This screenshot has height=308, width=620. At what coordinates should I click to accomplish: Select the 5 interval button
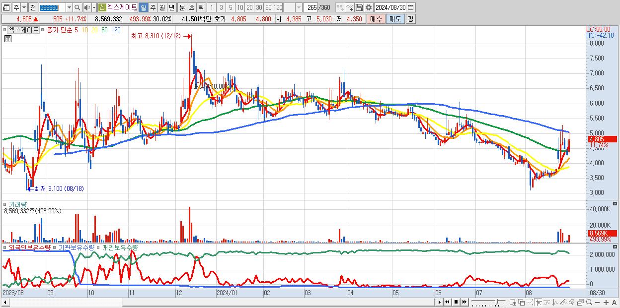click(x=231, y=7)
